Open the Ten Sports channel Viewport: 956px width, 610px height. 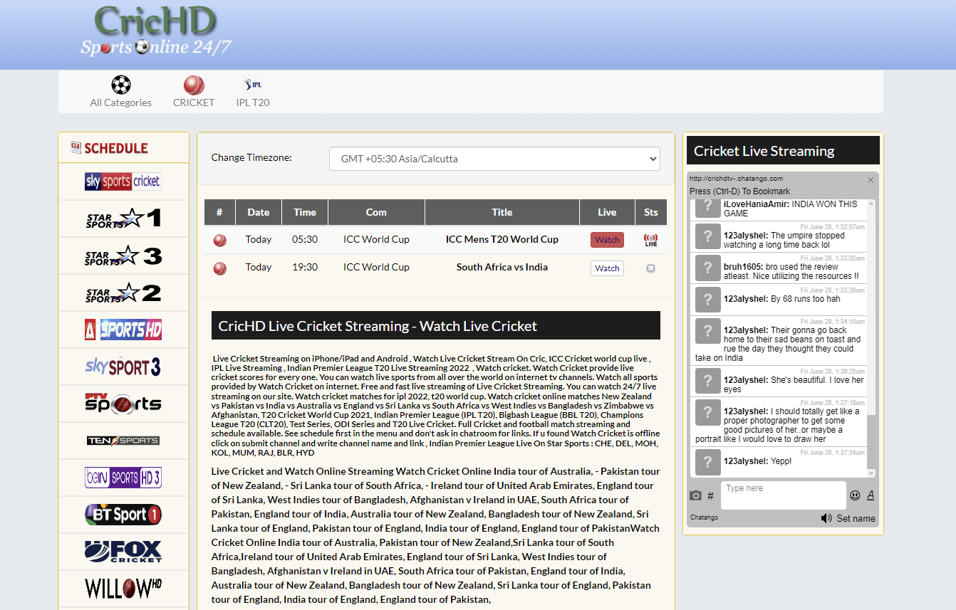[123, 441]
